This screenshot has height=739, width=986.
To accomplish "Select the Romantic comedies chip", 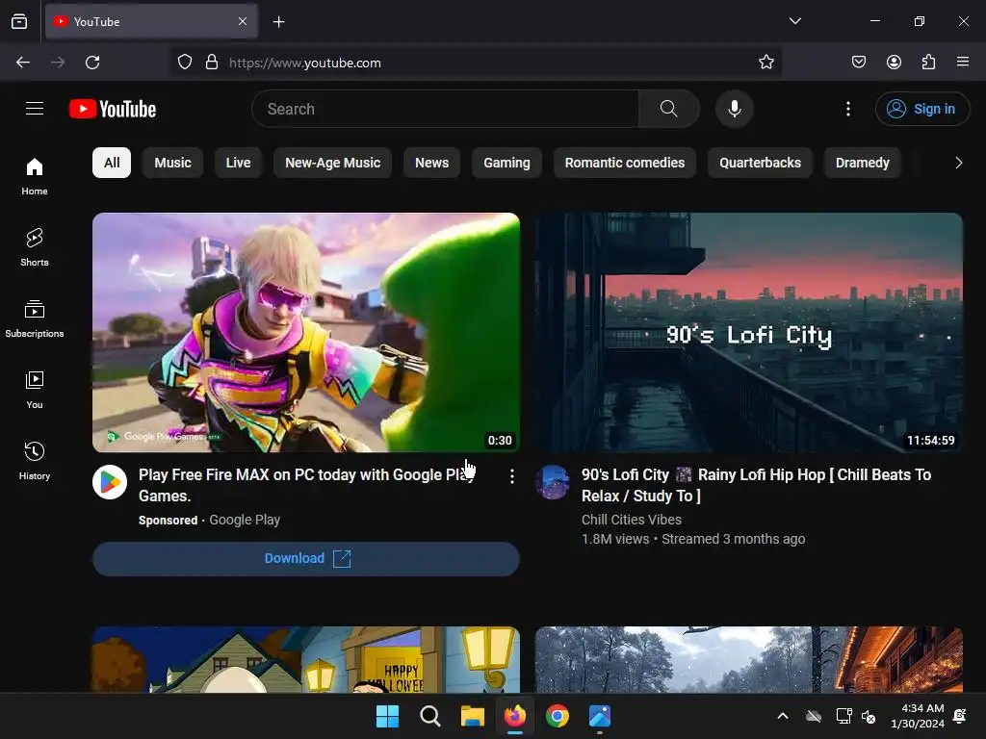I will (x=625, y=163).
